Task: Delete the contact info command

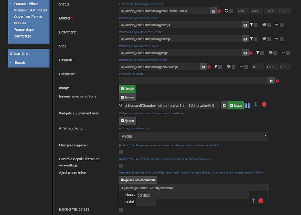Action: (x=261, y=201)
